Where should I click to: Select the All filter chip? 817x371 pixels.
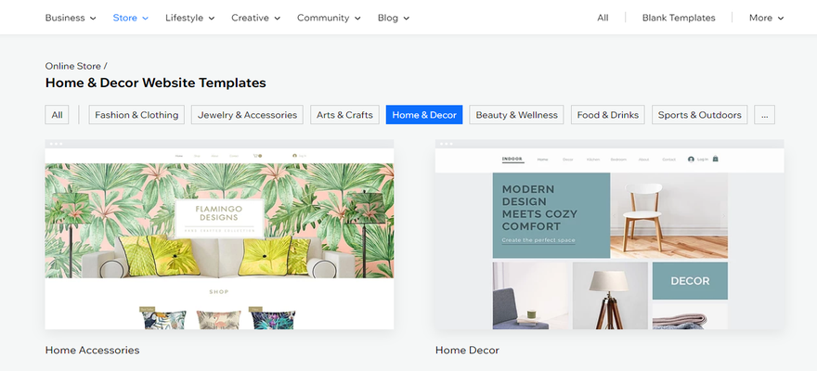pos(58,115)
